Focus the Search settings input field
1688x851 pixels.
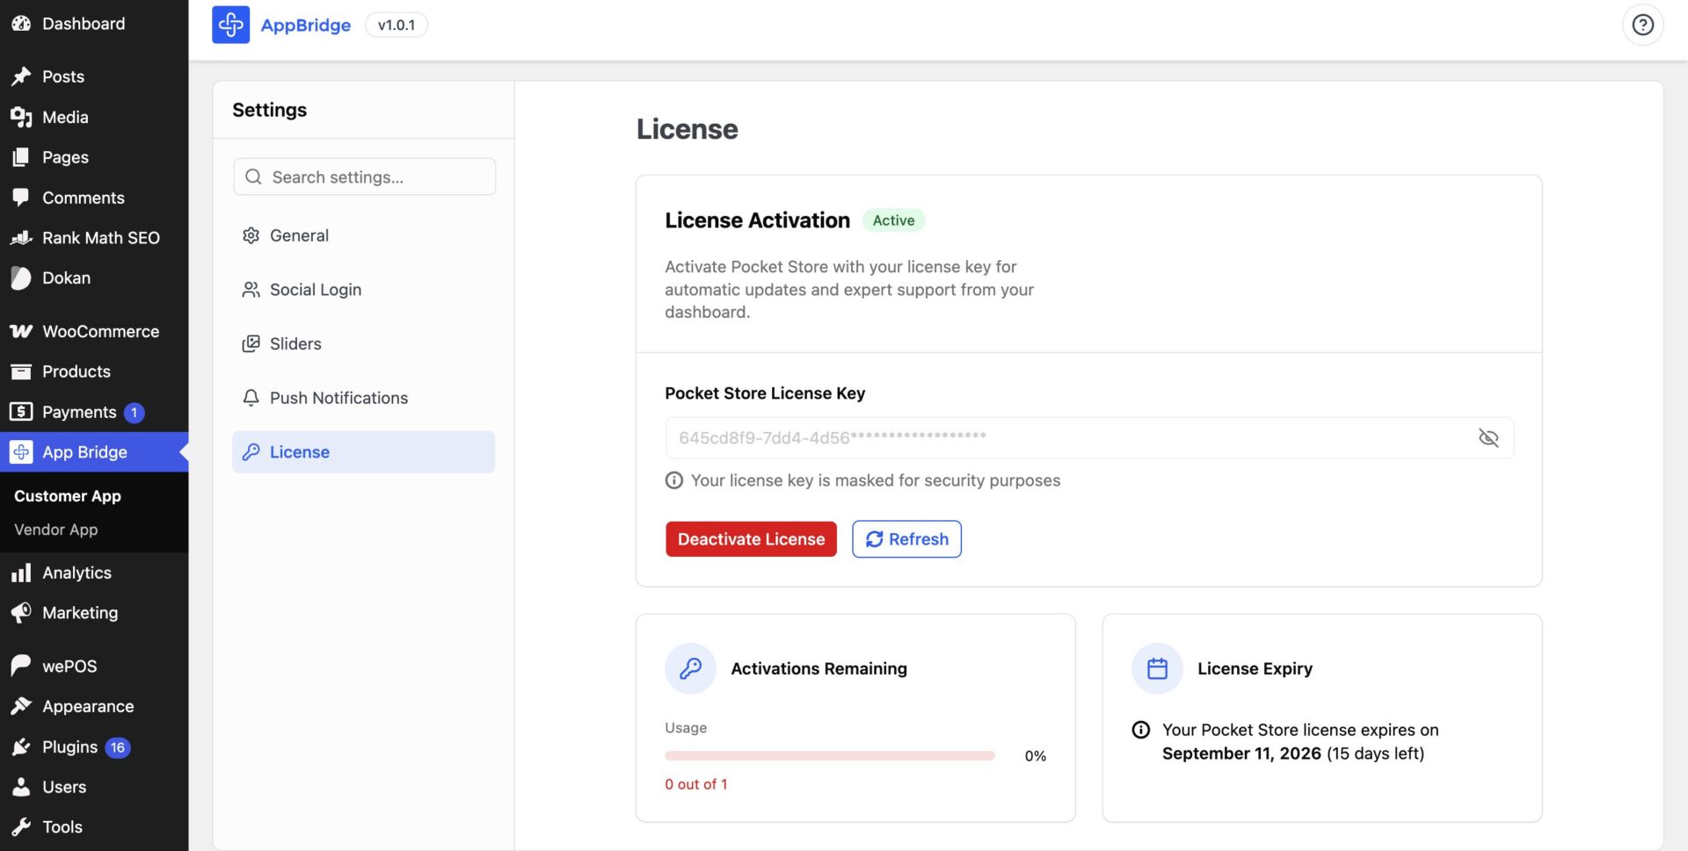click(x=364, y=177)
